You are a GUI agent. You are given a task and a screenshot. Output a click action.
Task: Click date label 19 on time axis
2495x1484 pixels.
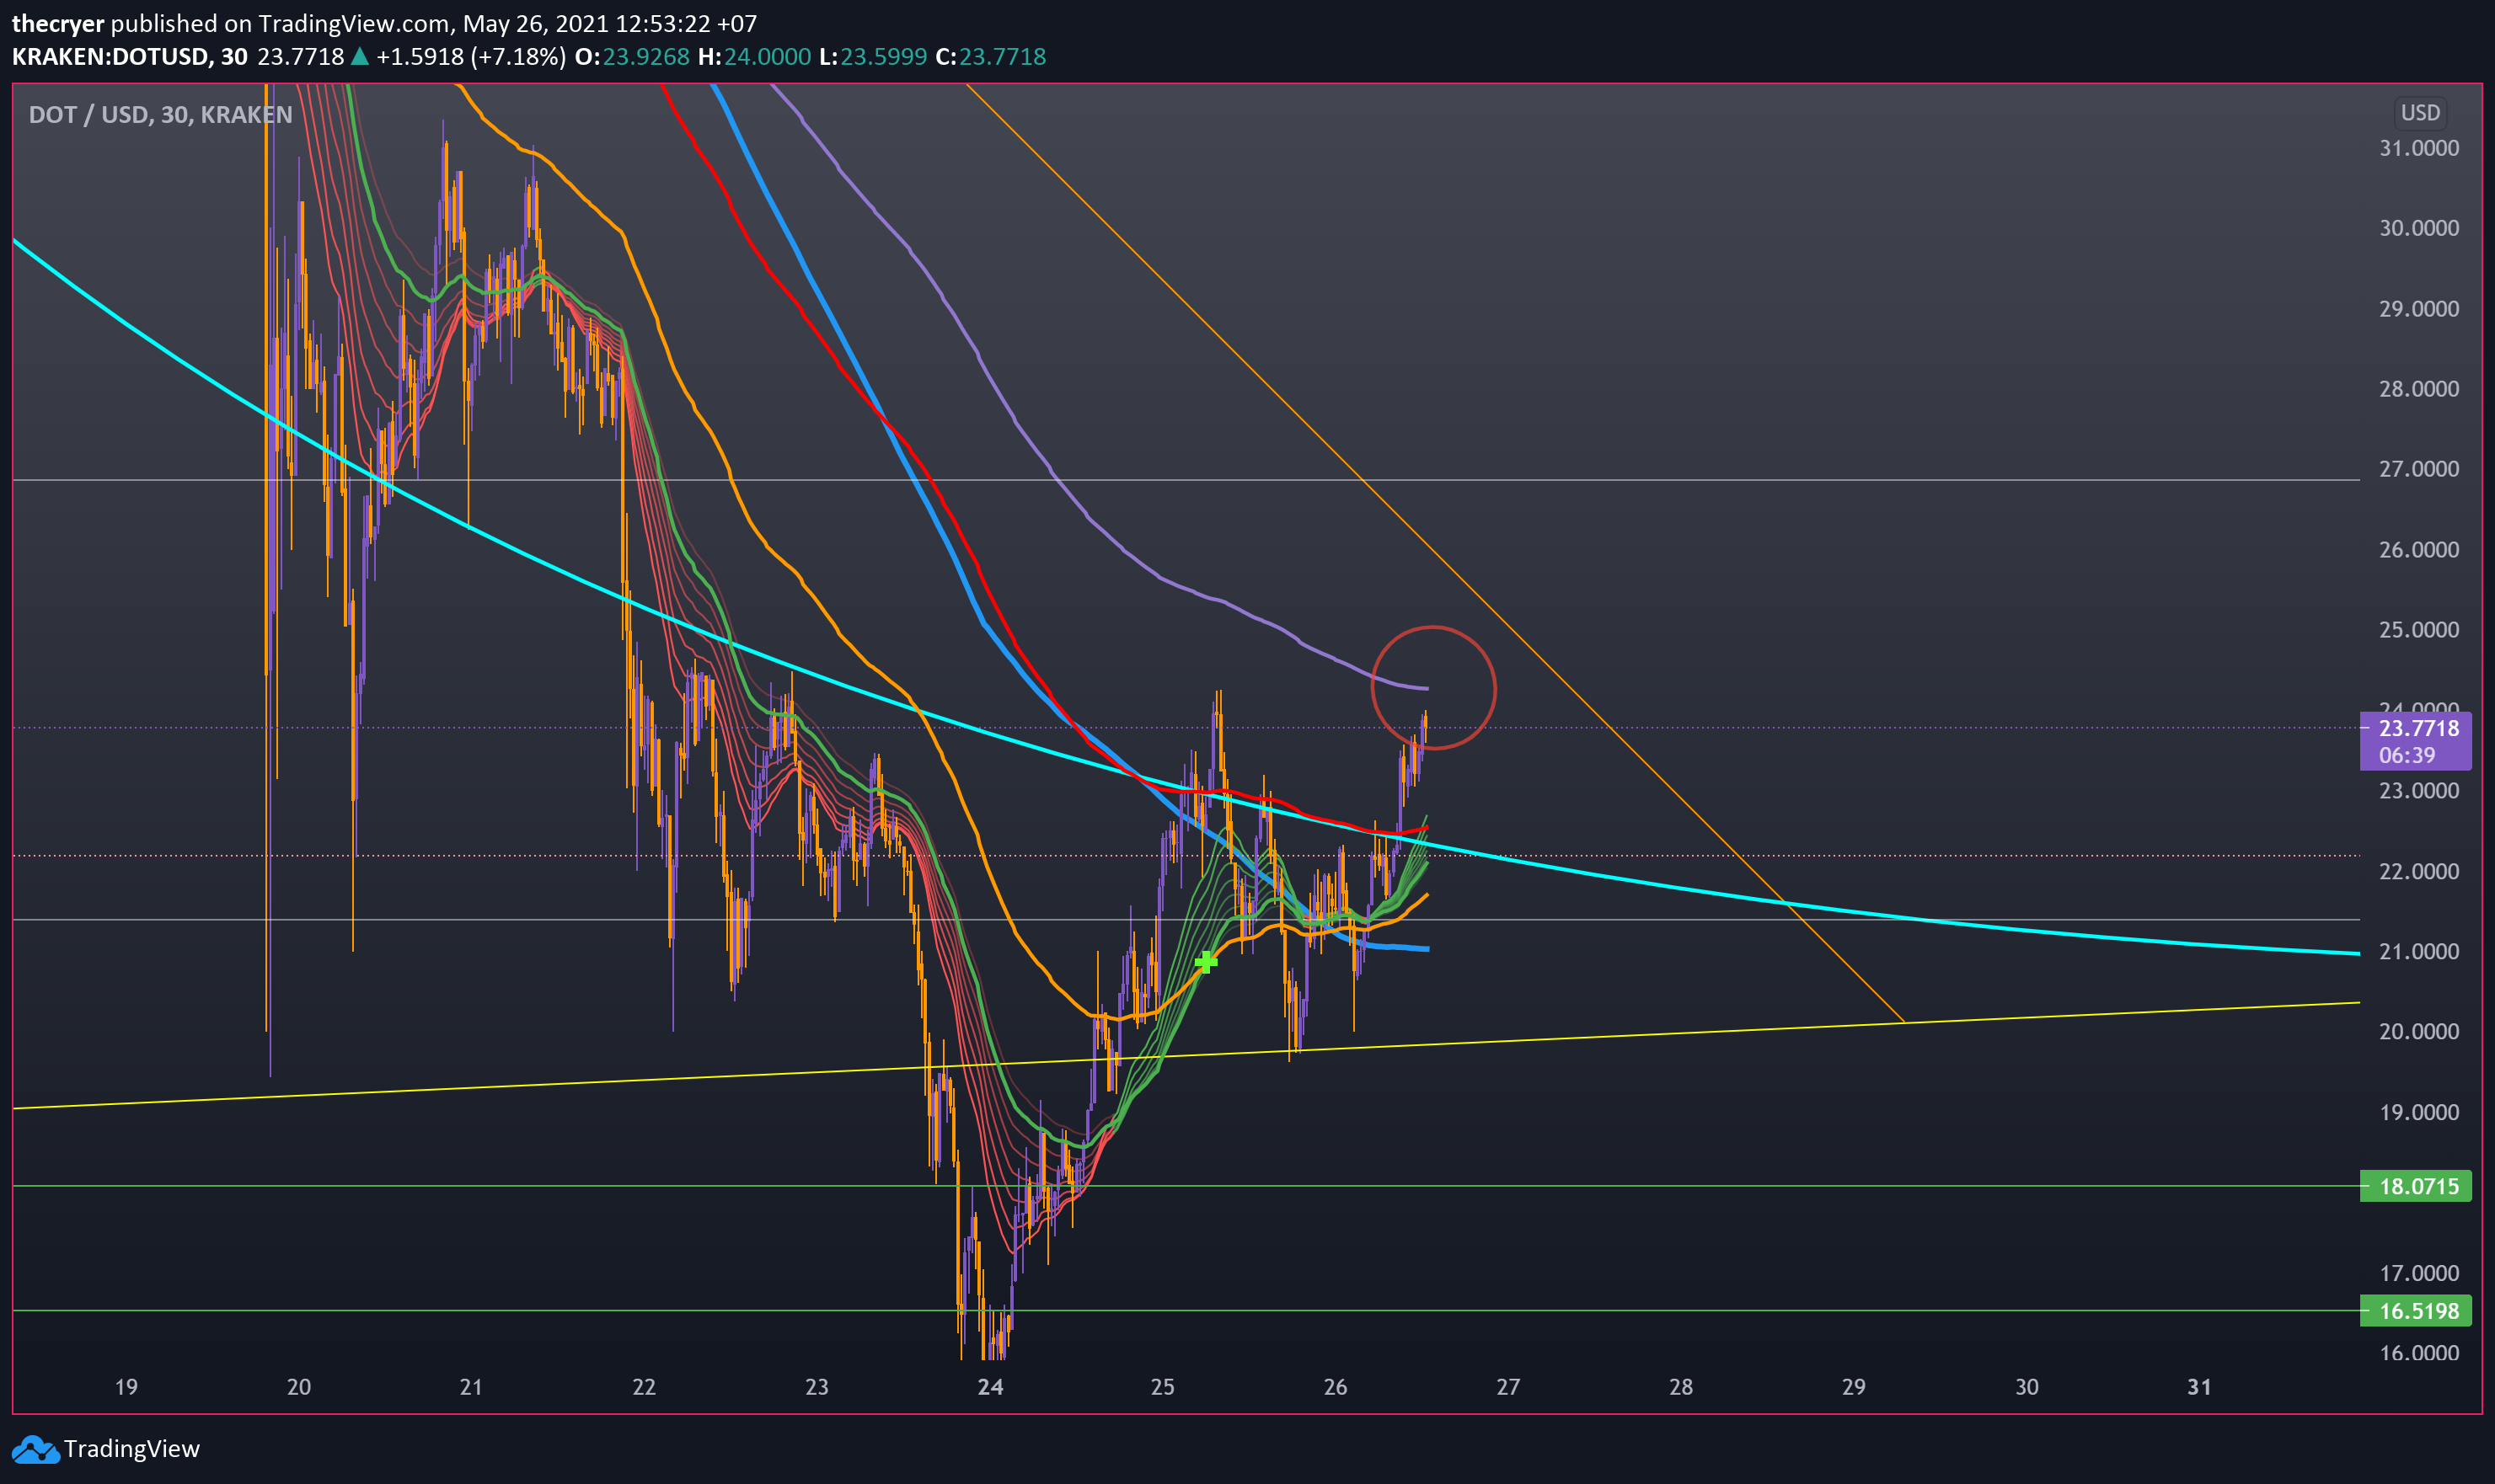[126, 1387]
